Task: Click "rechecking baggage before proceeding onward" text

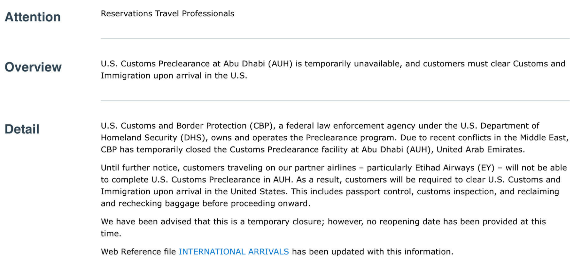Action: [214, 203]
